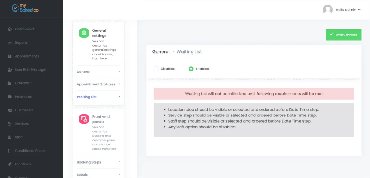Click the Location step requirement text
The image size is (370, 178).
point(244,110)
